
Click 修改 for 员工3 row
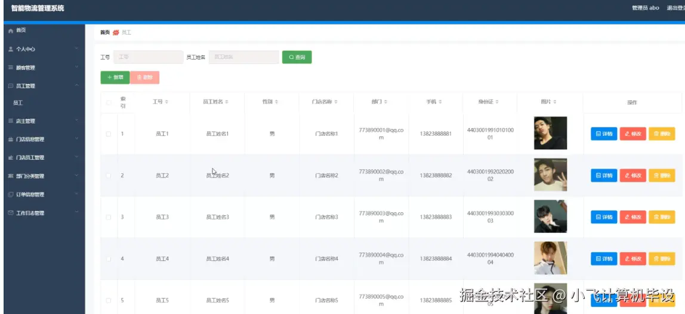click(x=632, y=217)
